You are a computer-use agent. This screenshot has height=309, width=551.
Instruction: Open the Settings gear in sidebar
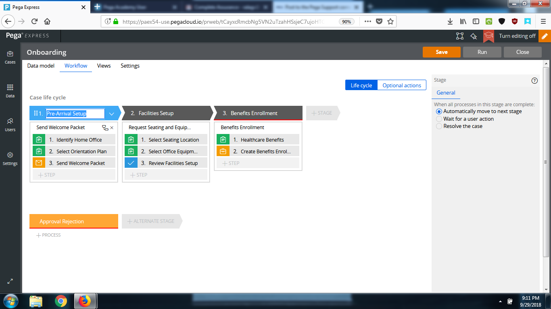tap(10, 158)
